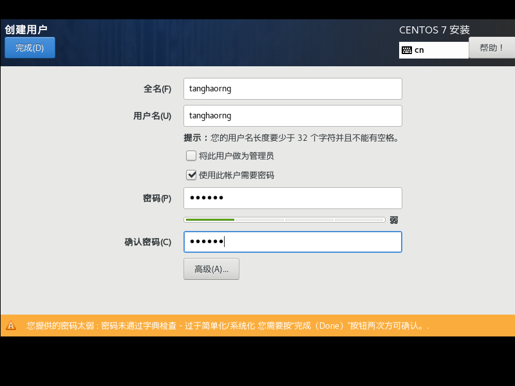The image size is (515, 386).
Task: Open the 高级(A)... advanced settings dialog
Action: pyautogui.click(x=211, y=269)
